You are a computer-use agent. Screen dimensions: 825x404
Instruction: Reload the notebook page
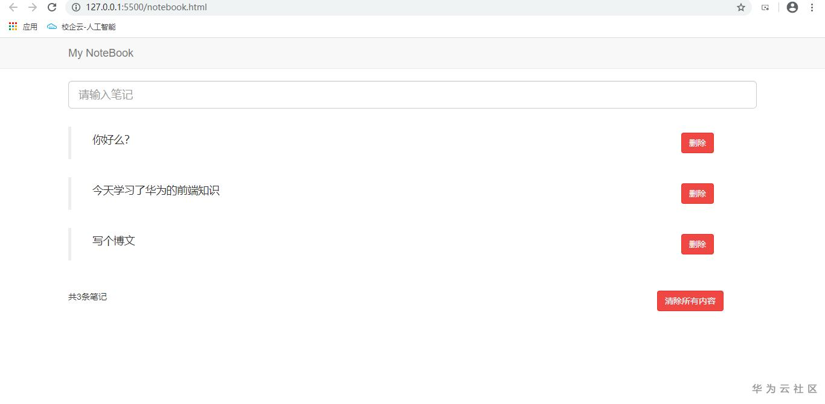(52, 7)
